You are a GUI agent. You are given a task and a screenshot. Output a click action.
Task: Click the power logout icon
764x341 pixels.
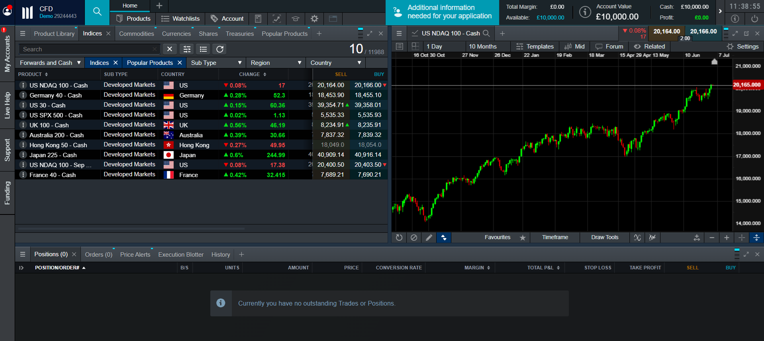(x=754, y=19)
